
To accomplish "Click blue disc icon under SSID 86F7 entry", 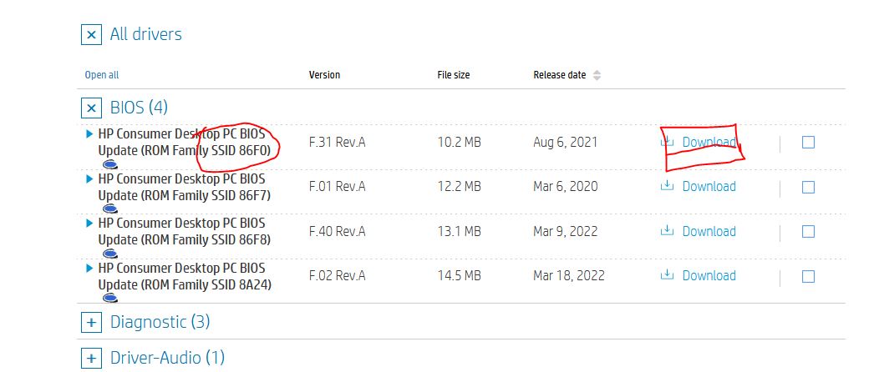I will [109, 209].
